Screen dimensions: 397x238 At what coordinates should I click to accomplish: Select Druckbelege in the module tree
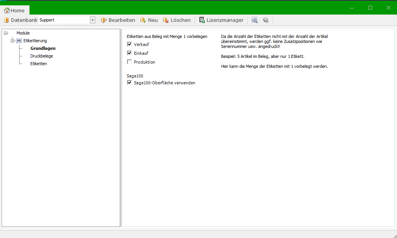41,56
